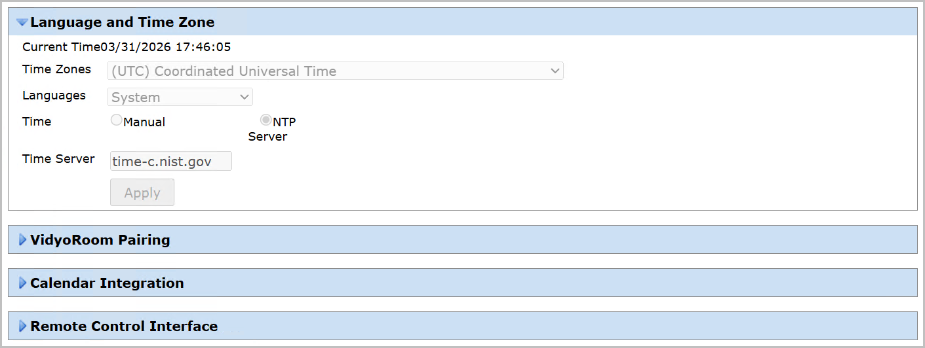
Task: Select the NTP Server radio button
Action: click(x=266, y=120)
